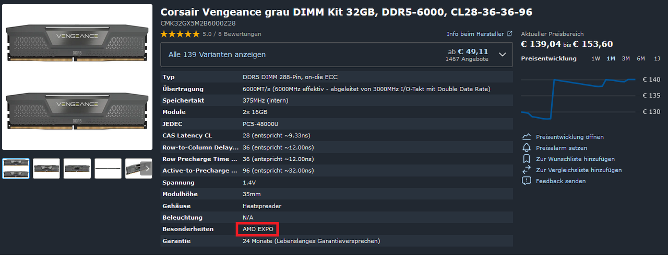This screenshot has width=668, height=255.
Task: Click the Speichertakt row label
Action: (183, 100)
